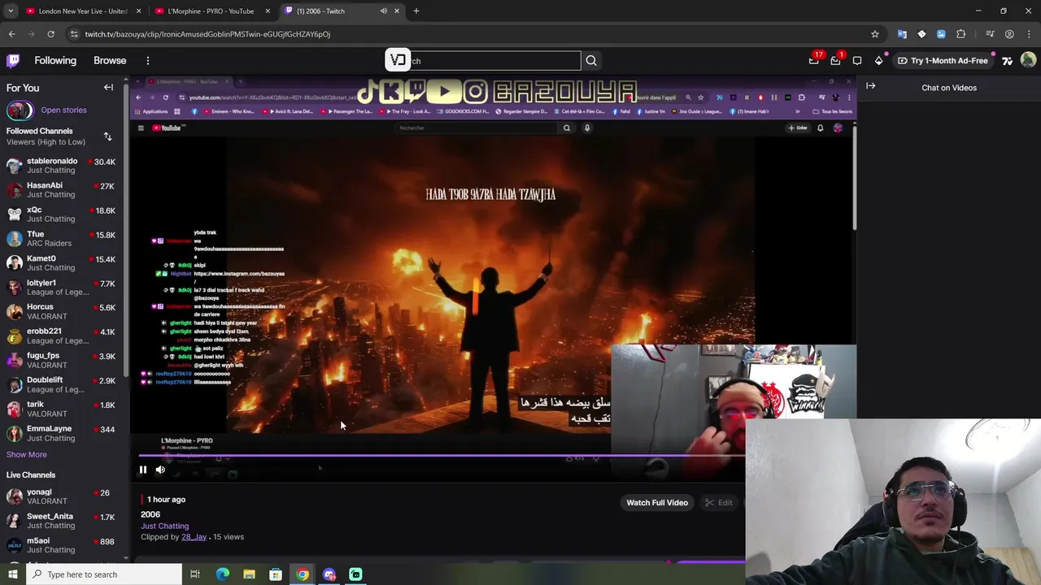
Task: Open a new browser tab
Action: coord(416,11)
